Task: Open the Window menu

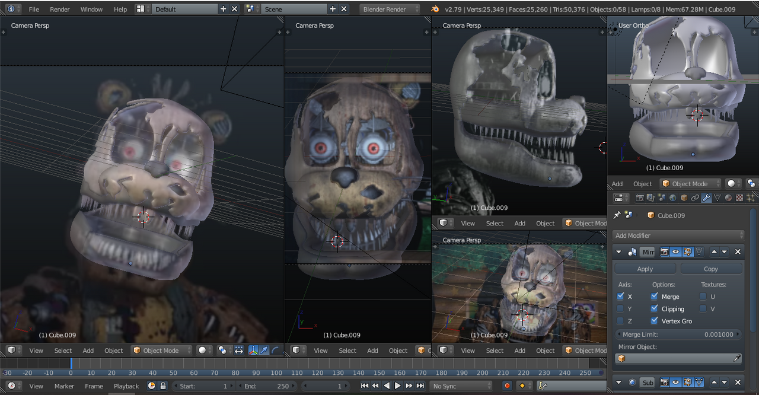Action: [x=91, y=9]
